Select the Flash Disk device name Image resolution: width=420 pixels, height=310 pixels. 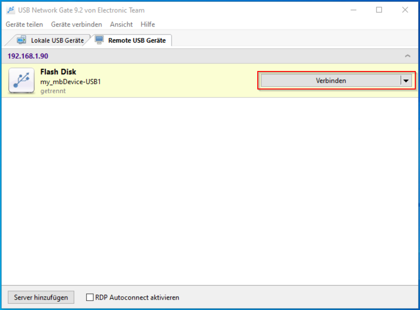(x=58, y=72)
